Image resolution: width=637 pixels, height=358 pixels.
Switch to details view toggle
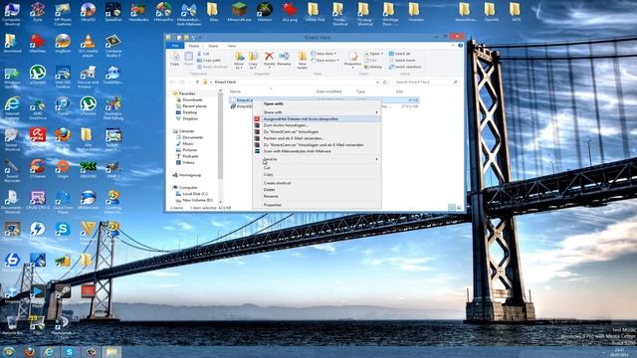(452, 208)
